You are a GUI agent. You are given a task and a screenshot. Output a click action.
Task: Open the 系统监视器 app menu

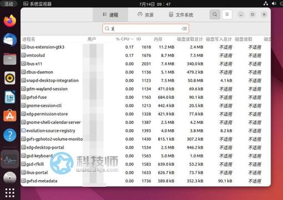coord(37,4)
